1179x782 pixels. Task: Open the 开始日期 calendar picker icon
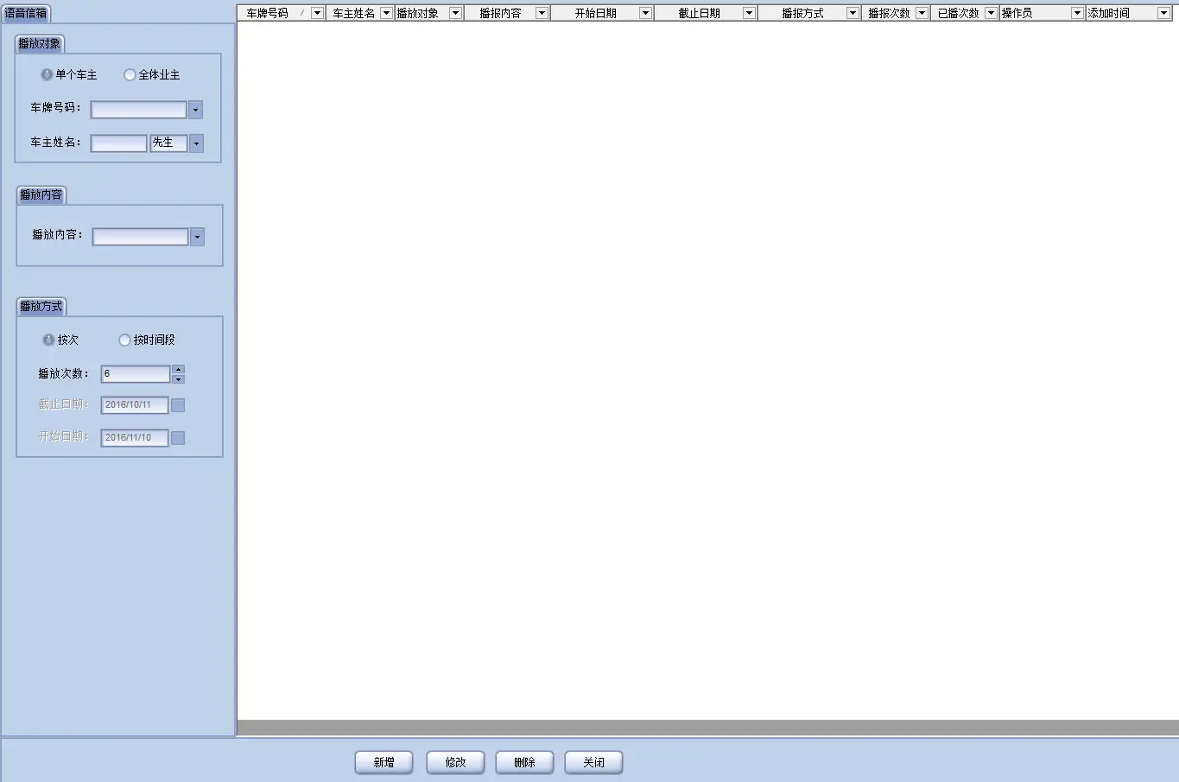(x=178, y=438)
